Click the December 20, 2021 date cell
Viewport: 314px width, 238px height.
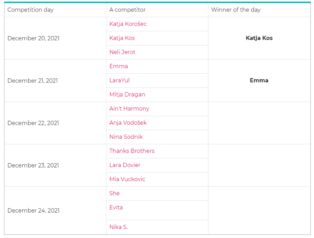(x=33, y=38)
